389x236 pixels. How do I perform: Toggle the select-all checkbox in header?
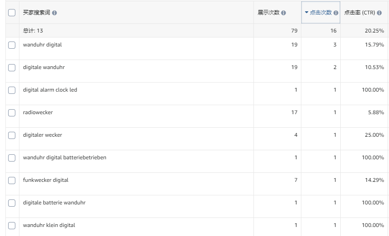point(12,13)
